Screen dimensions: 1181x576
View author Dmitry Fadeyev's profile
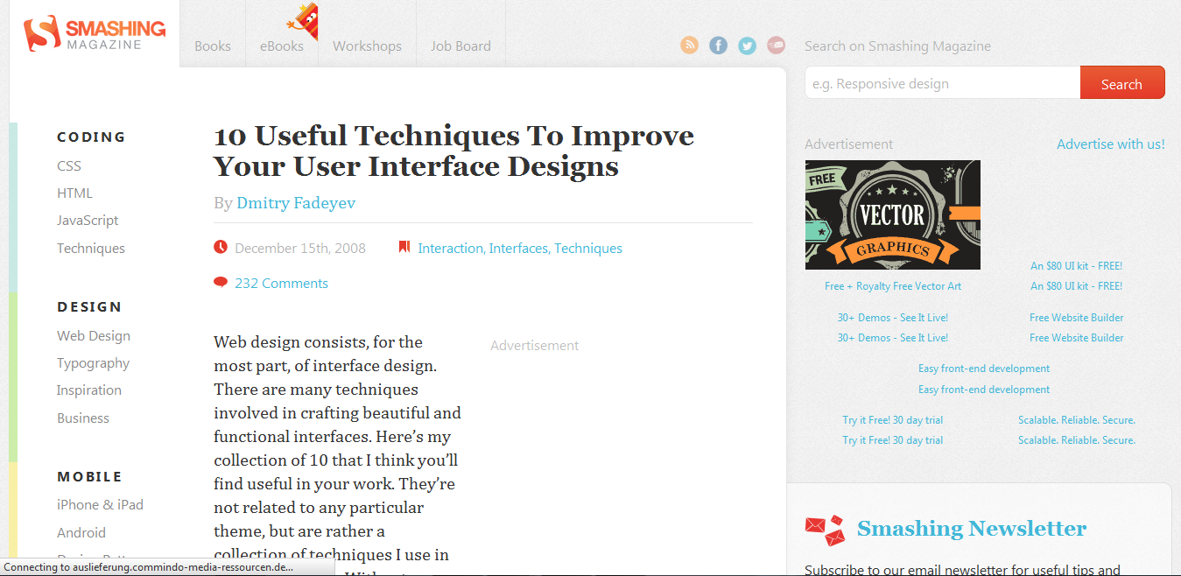click(295, 202)
